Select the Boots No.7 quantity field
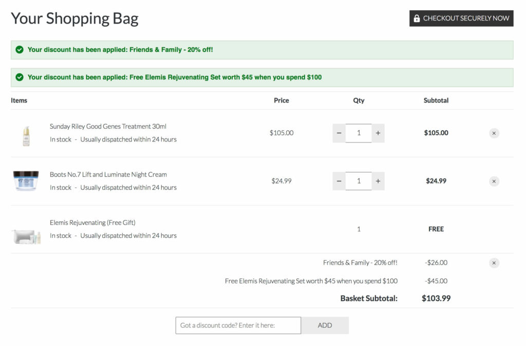 tap(359, 181)
